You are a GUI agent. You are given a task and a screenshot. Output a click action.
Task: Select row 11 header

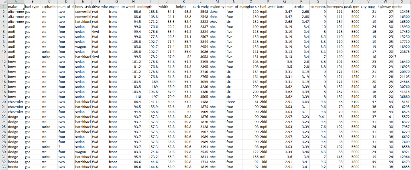pyautogui.click(x=3, y=57)
